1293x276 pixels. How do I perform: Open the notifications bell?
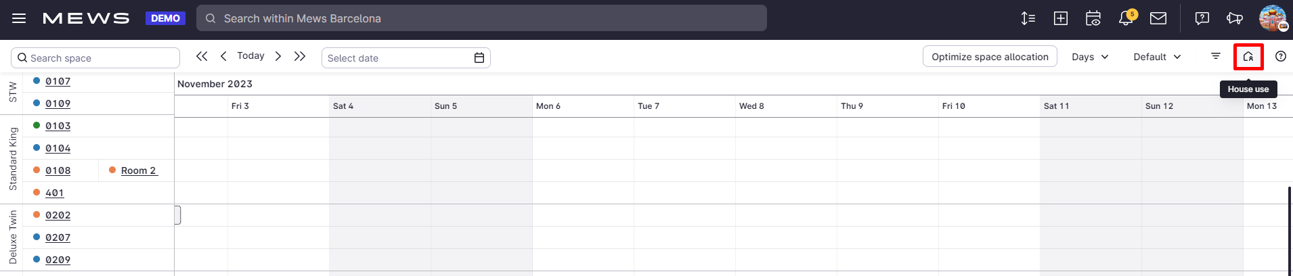(x=1126, y=18)
